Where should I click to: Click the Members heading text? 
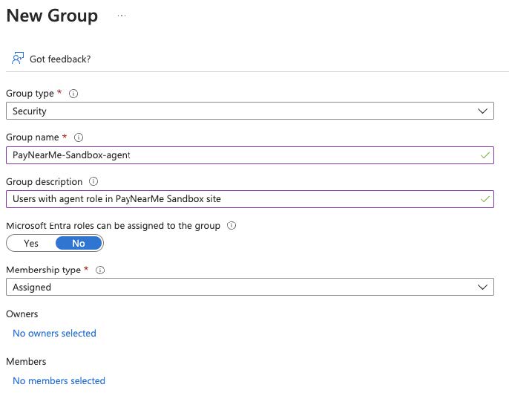[x=26, y=362]
